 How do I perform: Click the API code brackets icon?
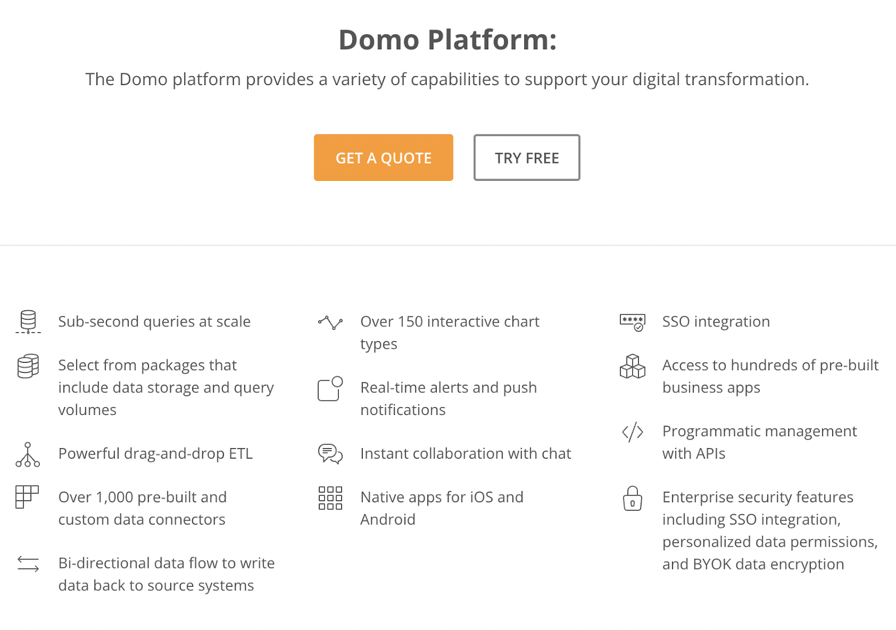click(633, 432)
